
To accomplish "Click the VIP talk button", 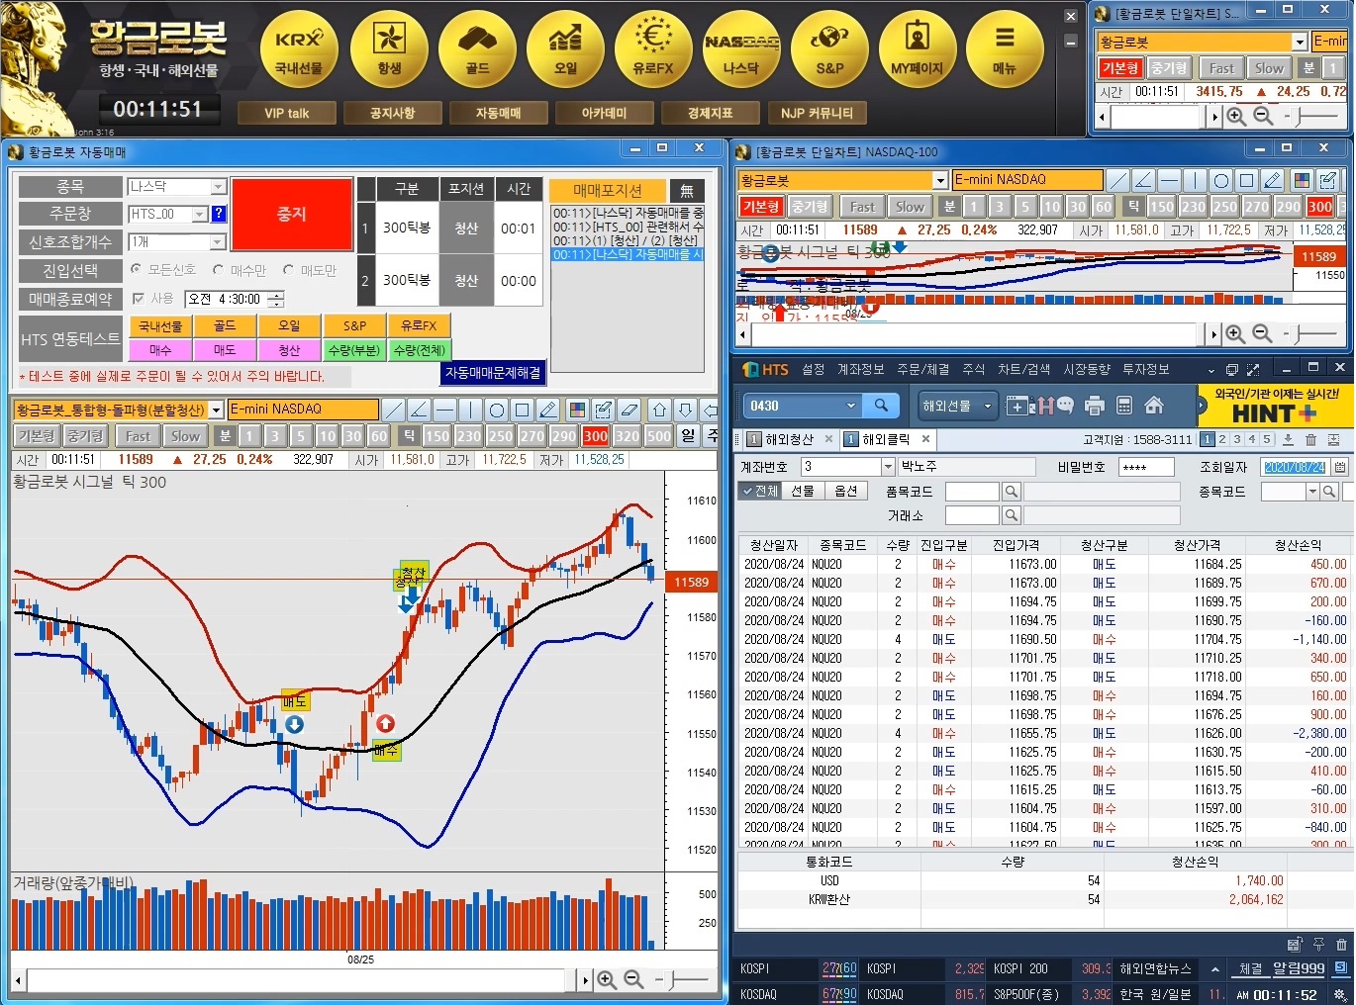I will click(x=286, y=113).
